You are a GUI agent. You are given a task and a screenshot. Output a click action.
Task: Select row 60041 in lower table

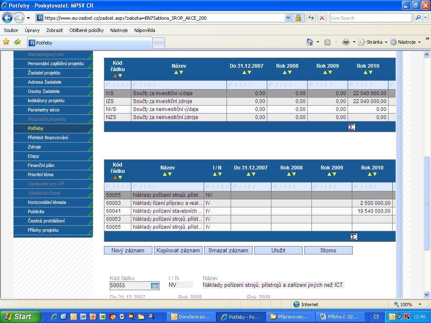coord(250,211)
